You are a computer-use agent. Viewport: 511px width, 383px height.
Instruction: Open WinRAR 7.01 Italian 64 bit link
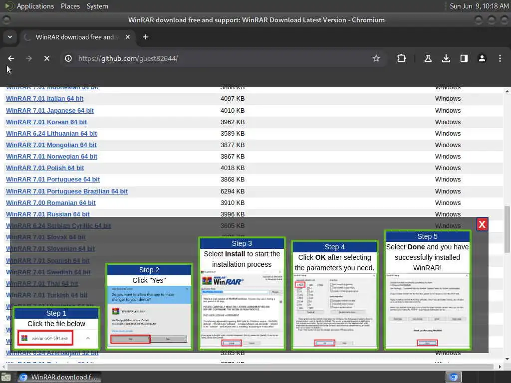(44, 99)
